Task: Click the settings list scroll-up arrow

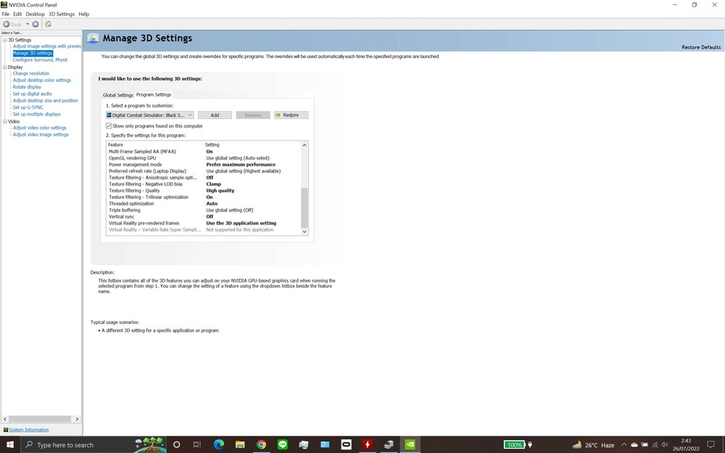Action: pos(304,145)
